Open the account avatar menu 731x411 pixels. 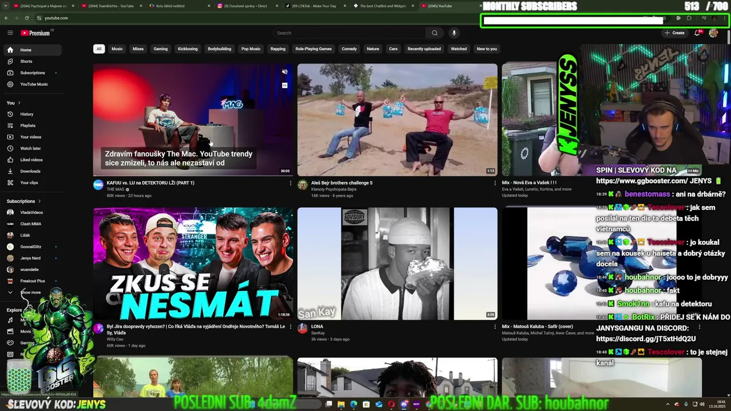(713, 33)
